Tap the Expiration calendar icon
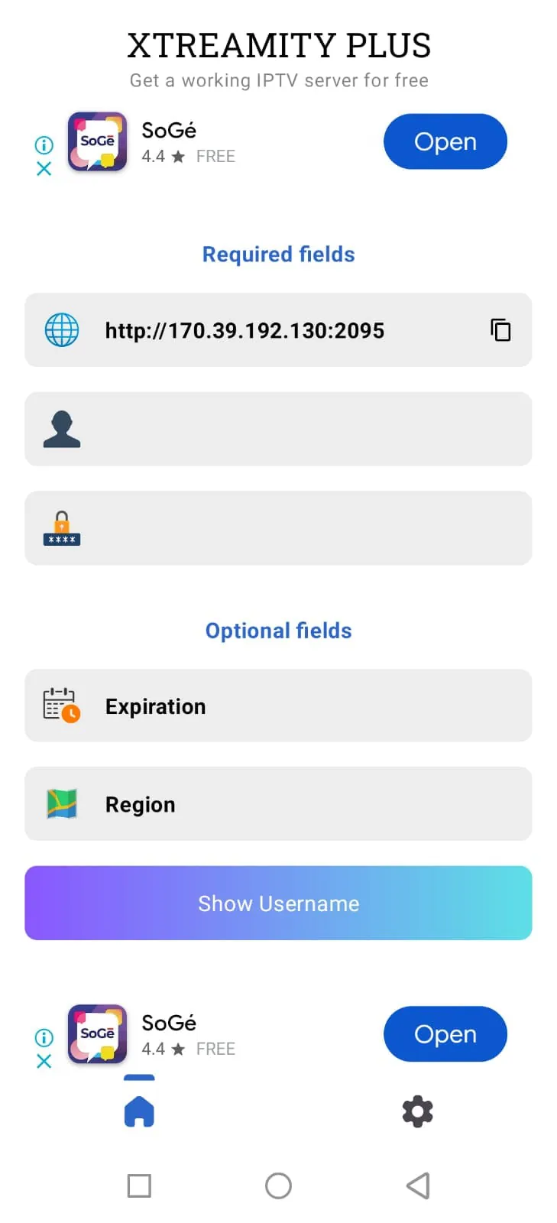This screenshot has height=1223, width=557. tap(62, 706)
